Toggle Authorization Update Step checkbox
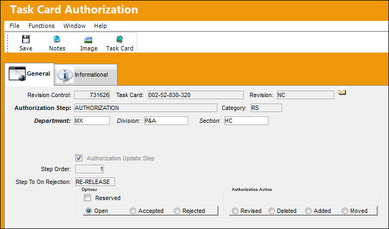The image size is (389, 229). pyautogui.click(x=79, y=158)
